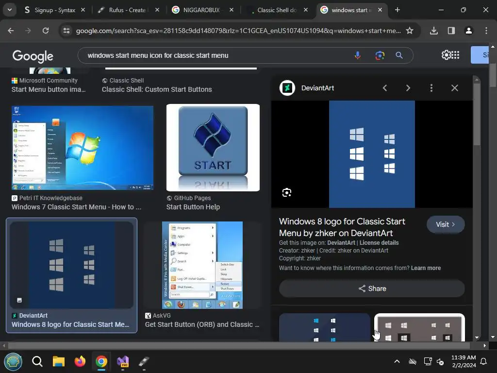The width and height of the screenshot is (497, 373).
Task: Select the DeviantArt Windows 8 logo result
Action: [x=72, y=275]
